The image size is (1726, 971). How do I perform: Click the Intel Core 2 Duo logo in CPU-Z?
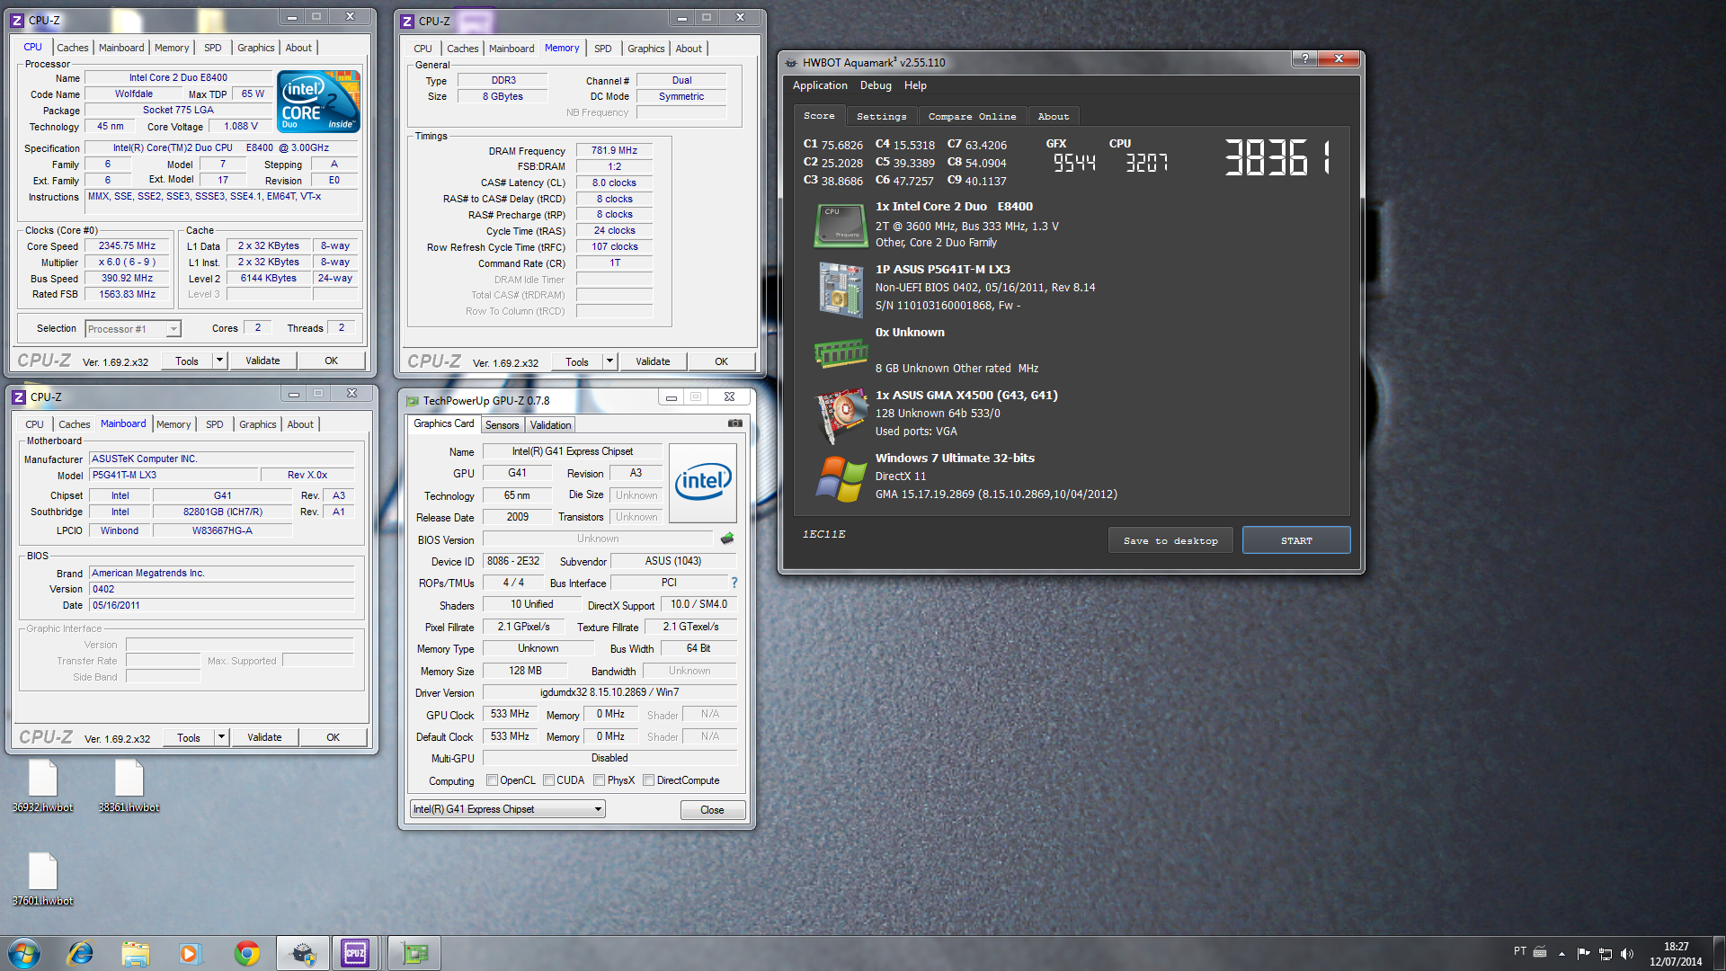tap(319, 102)
